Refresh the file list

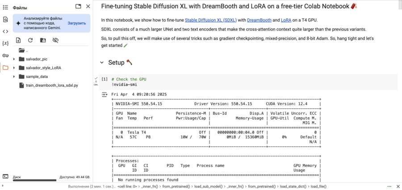click(x=30, y=40)
